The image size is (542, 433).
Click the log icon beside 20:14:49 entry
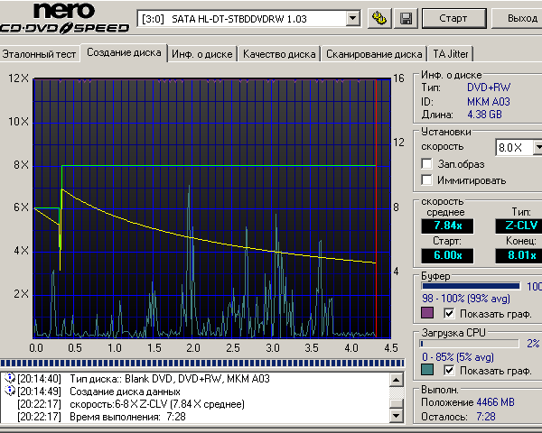pos(10,391)
